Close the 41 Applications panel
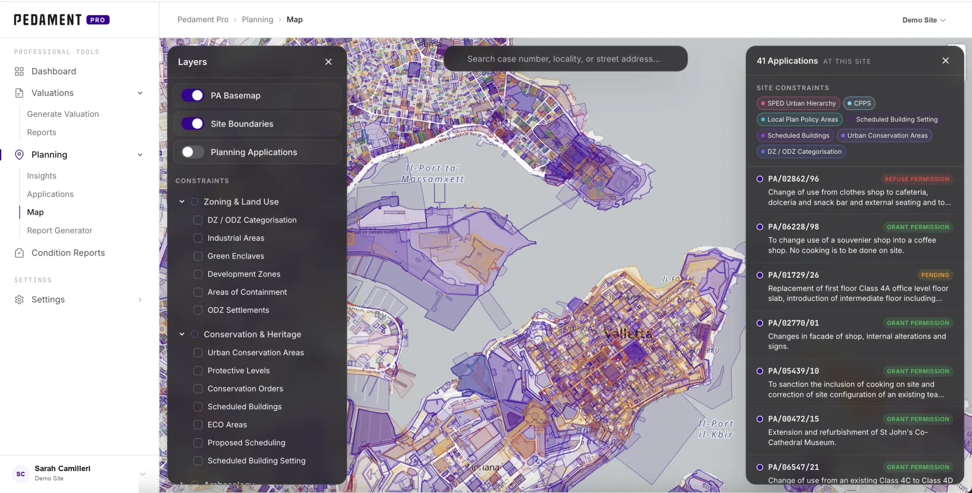Viewport: 972px width, 493px height. pos(945,61)
